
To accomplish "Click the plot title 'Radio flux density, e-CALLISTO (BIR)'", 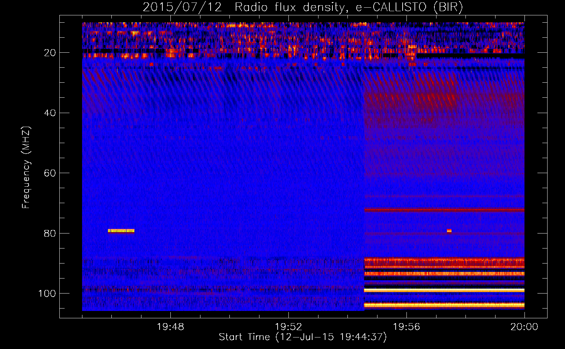I will point(348,7).
